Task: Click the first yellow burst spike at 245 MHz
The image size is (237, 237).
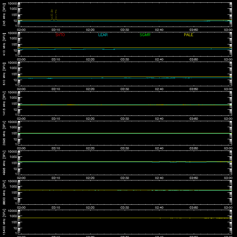Action: [52, 15]
